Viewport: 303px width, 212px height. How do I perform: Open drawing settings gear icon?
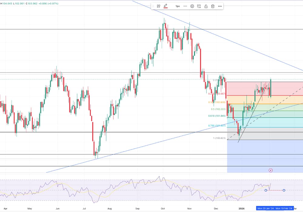(x=192, y=6)
